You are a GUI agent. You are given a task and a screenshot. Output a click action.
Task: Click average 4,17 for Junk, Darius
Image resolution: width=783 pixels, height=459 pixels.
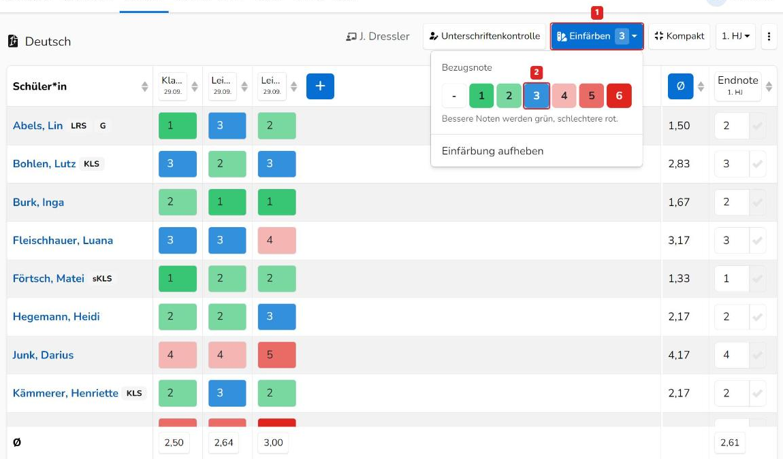coord(679,355)
